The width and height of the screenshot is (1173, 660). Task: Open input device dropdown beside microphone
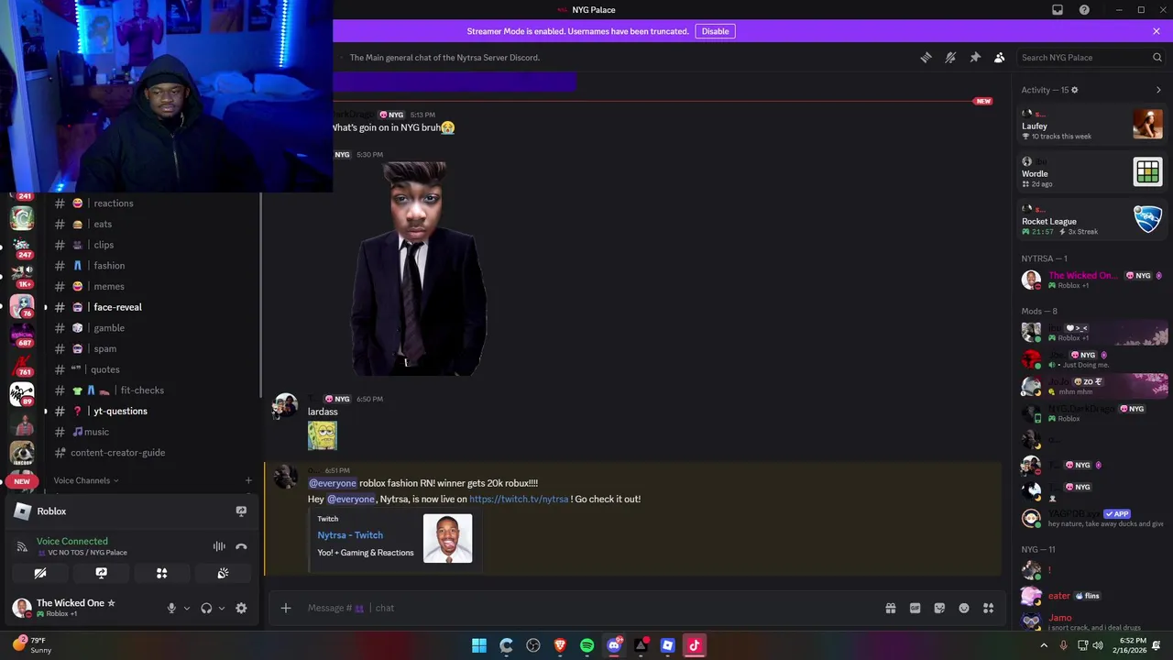186,608
